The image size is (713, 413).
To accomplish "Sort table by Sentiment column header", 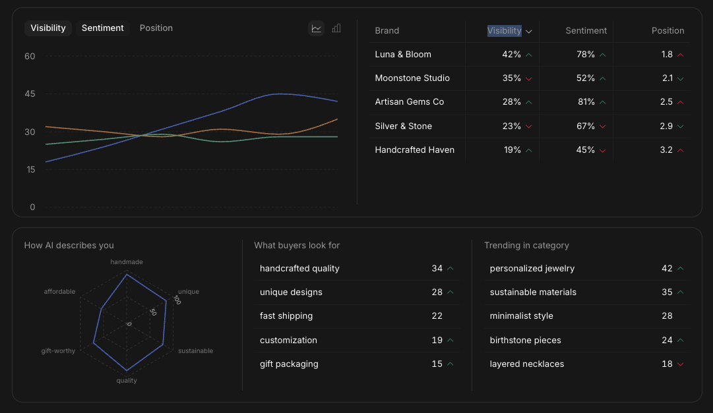I will tap(586, 31).
